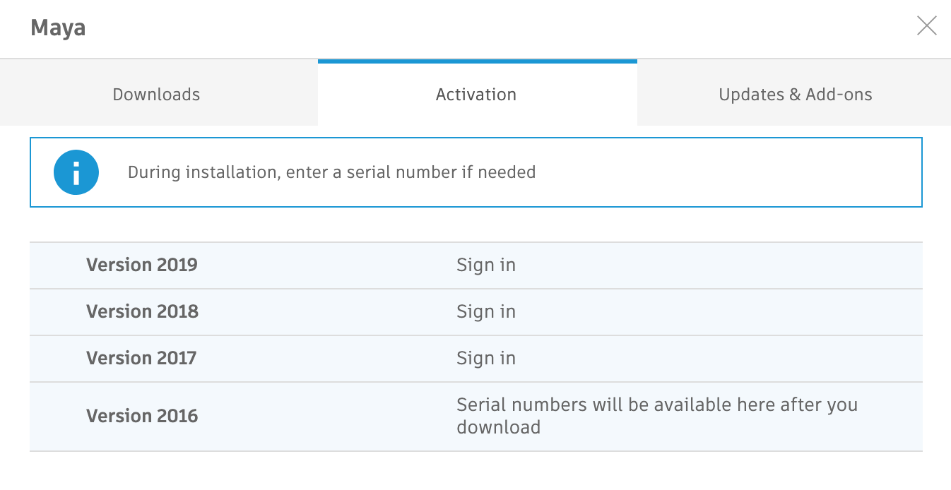Viewport: 951px width, 490px height.
Task: Click the Version 2017 label
Action: coord(141,358)
